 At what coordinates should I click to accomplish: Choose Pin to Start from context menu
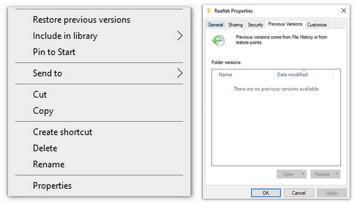coord(54,52)
